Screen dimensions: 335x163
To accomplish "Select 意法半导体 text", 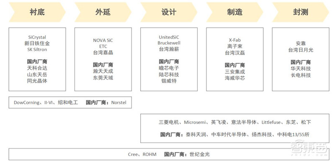I will [x=244, y=122].
